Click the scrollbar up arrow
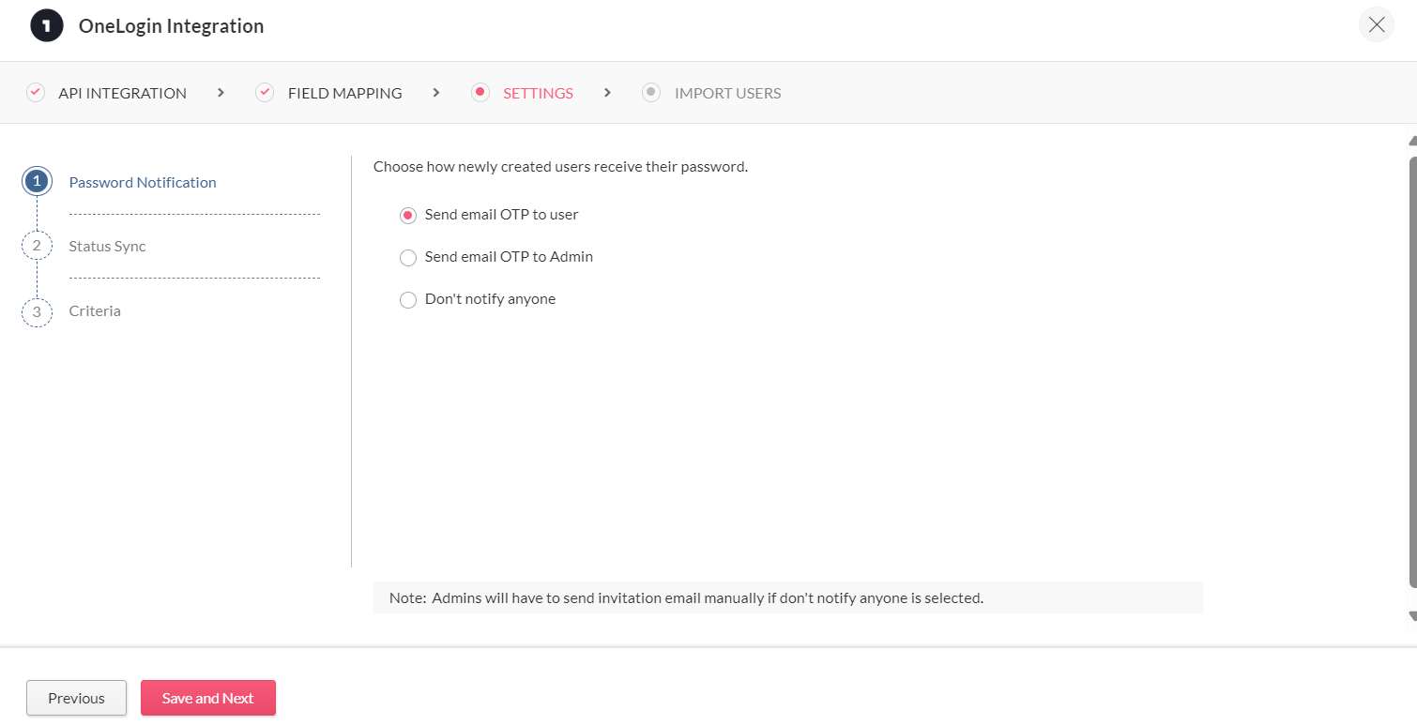The image size is (1417, 725). (1412, 142)
